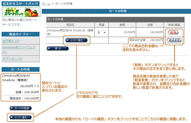Click the 商品名 column header
The image size is (191, 123).
point(70,25)
